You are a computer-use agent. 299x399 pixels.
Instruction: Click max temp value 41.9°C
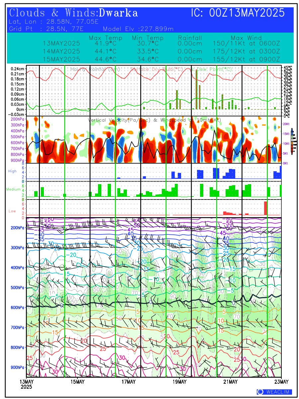pos(105,44)
